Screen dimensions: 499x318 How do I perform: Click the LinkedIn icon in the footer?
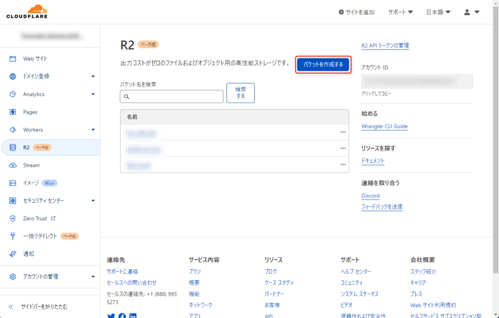[x=133, y=316]
